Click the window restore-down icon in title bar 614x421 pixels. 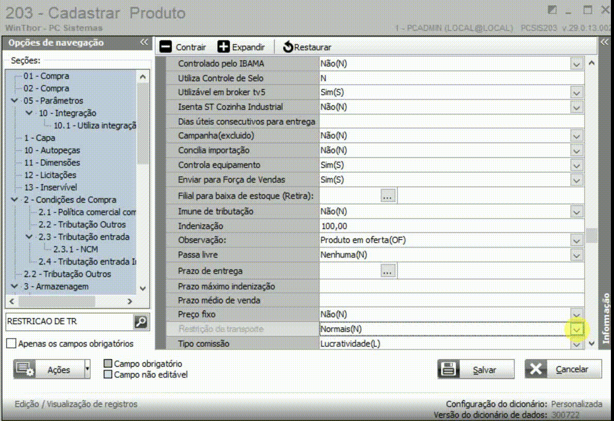click(552, 10)
